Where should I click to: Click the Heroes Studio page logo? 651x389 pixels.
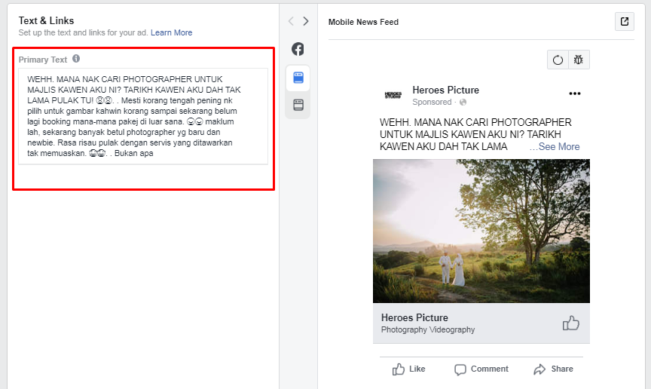click(x=393, y=95)
